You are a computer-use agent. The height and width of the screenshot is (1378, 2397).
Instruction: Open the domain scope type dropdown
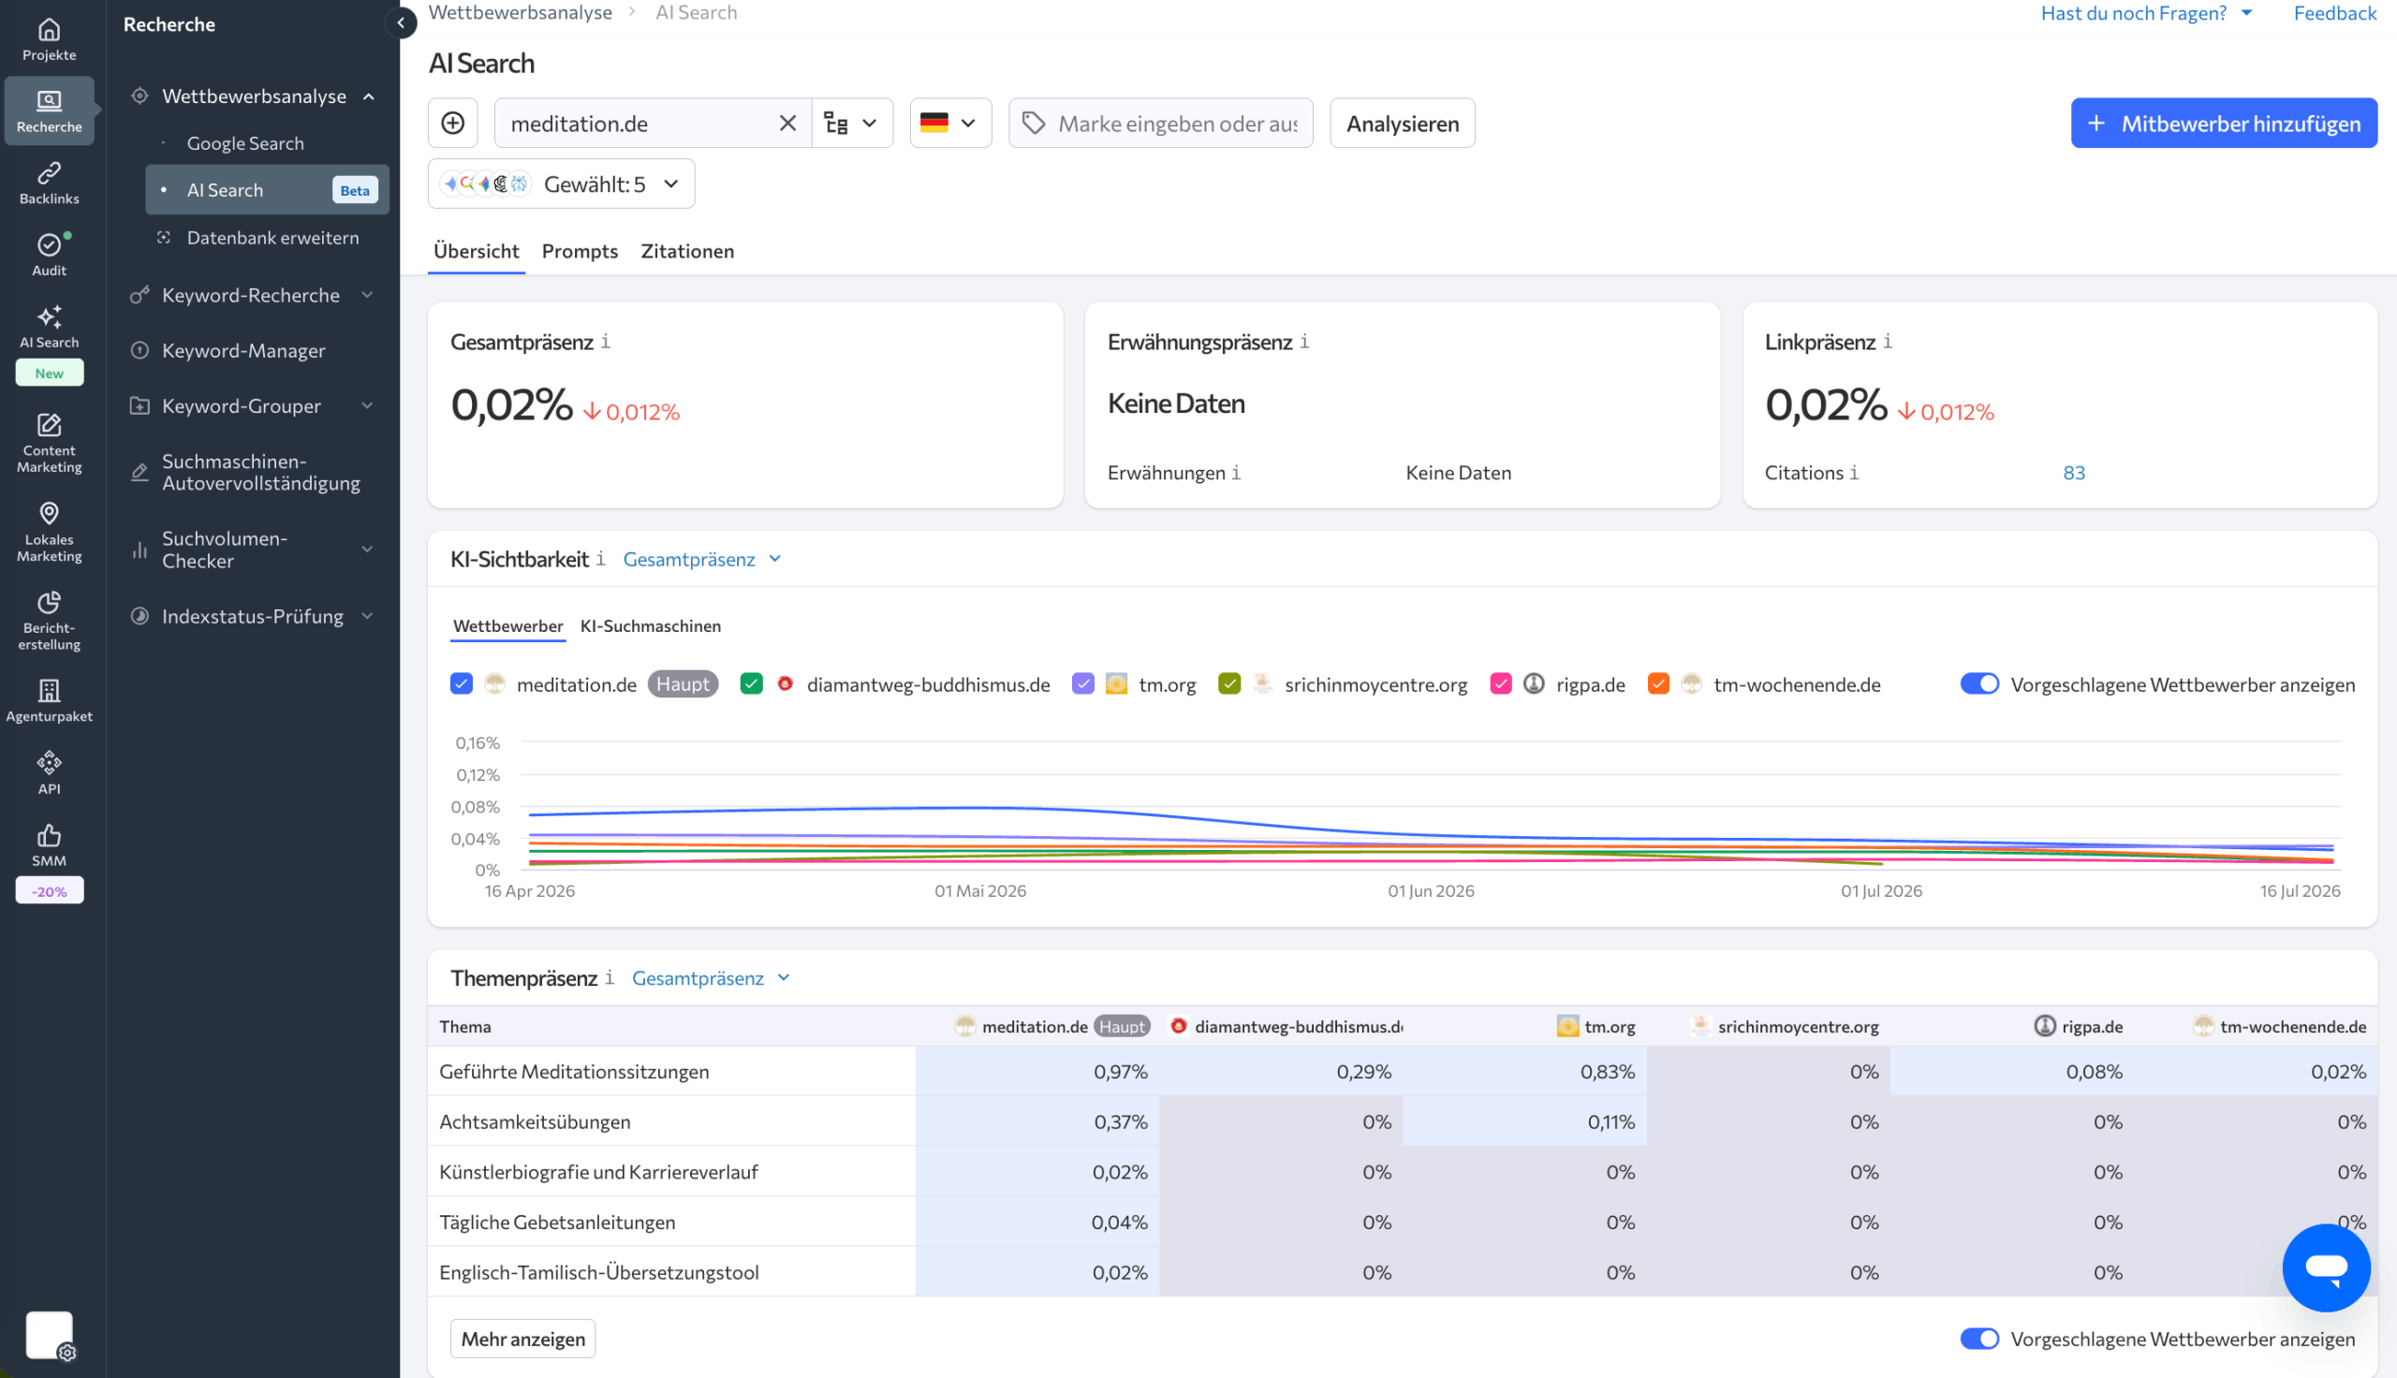852,123
